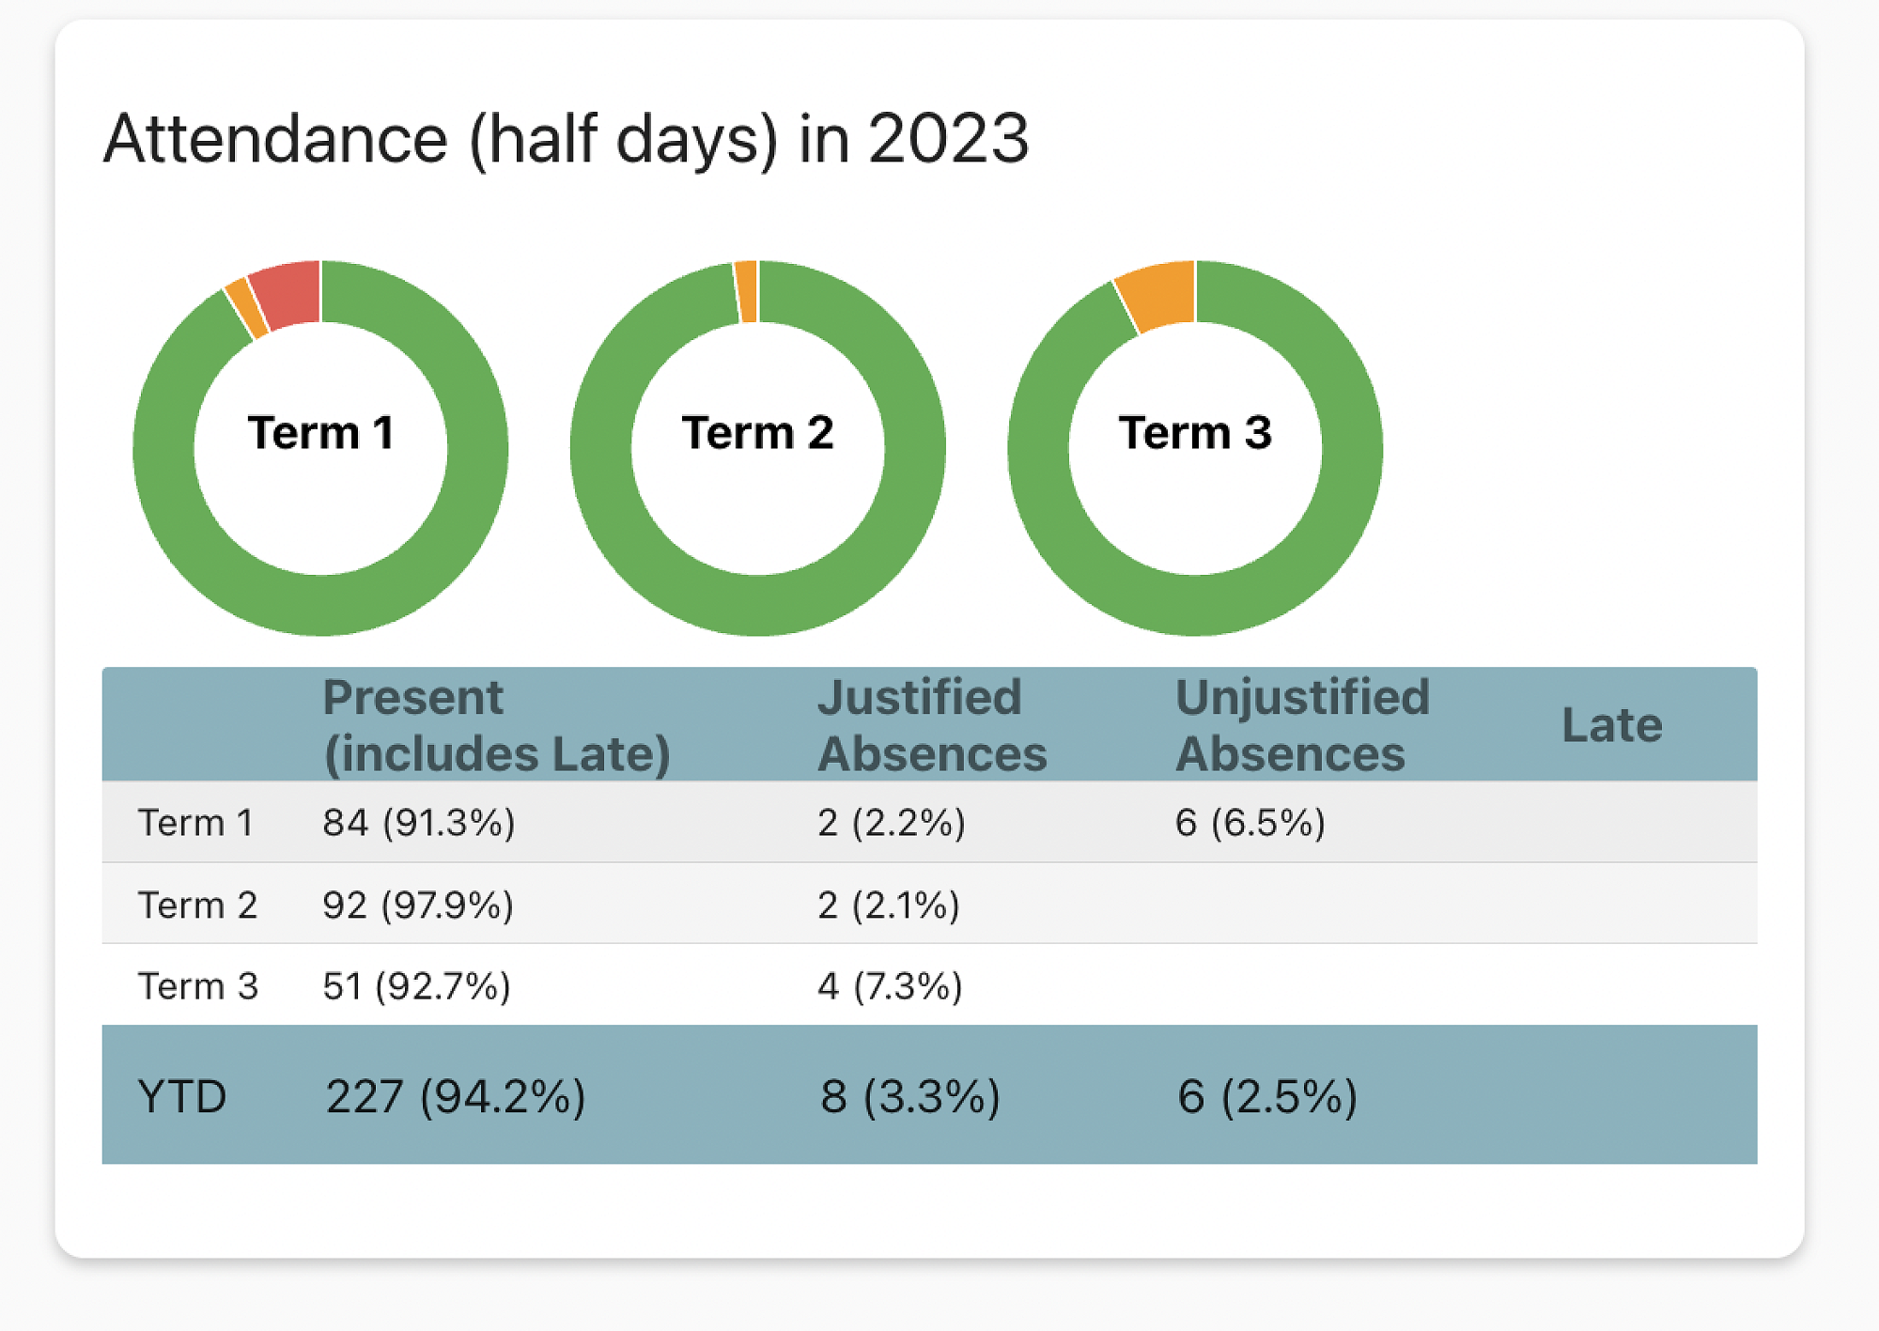
Task: Select the "Unjustified Absences" column header
Action: click(x=1302, y=725)
